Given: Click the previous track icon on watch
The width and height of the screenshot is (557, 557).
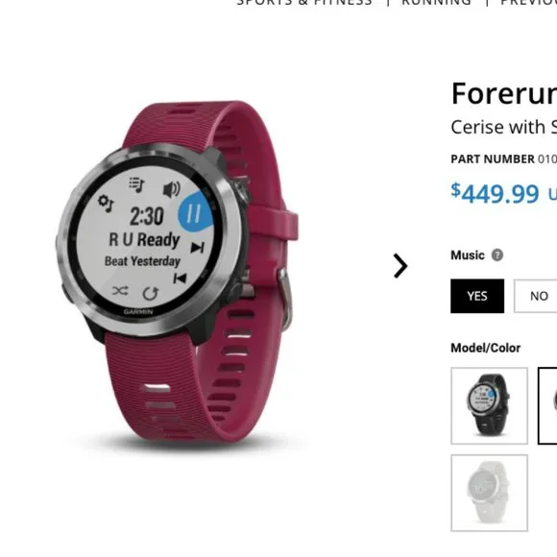Looking at the screenshot, I should tap(180, 278).
